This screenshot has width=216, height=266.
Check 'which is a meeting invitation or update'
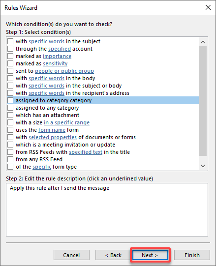coord(10,145)
